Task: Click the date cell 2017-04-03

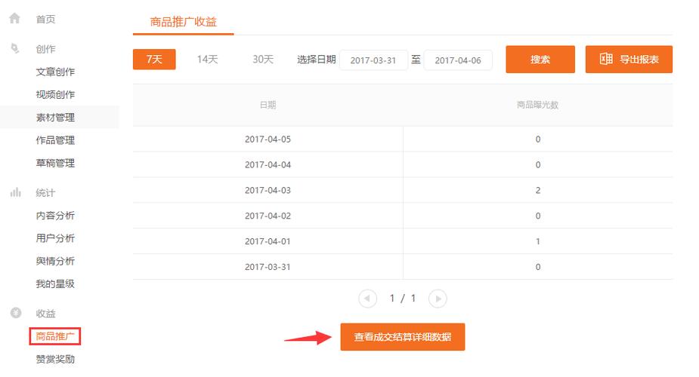Action: [268, 190]
